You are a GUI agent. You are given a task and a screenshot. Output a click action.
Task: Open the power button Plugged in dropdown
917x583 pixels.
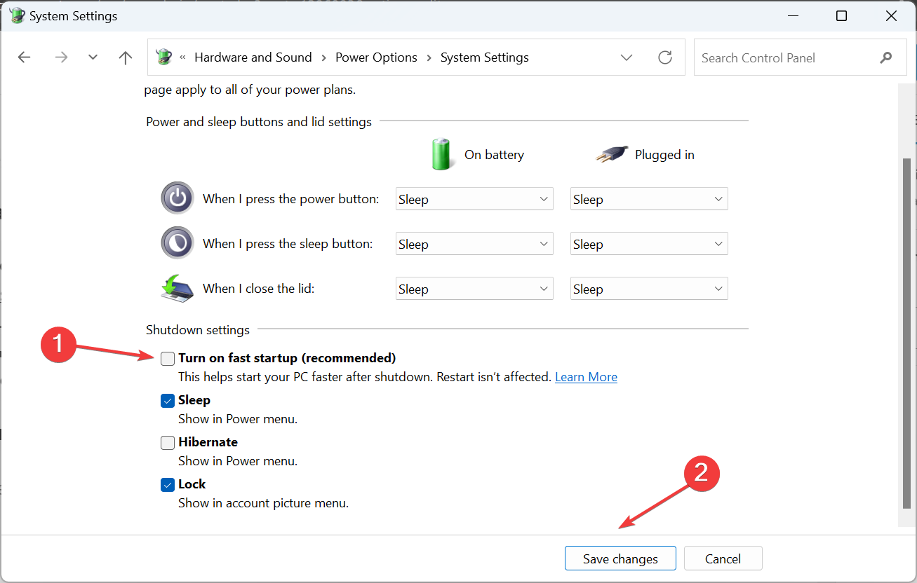[649, 199]
